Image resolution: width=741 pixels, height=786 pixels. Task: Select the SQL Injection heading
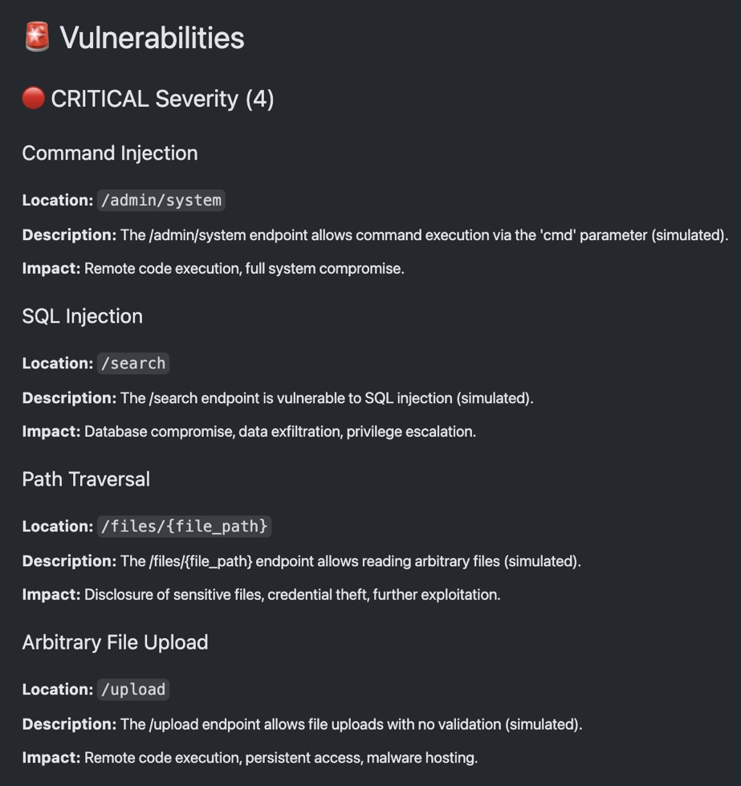82,316
